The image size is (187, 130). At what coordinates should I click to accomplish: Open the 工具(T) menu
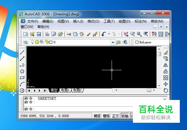click(x=109, y=21)
